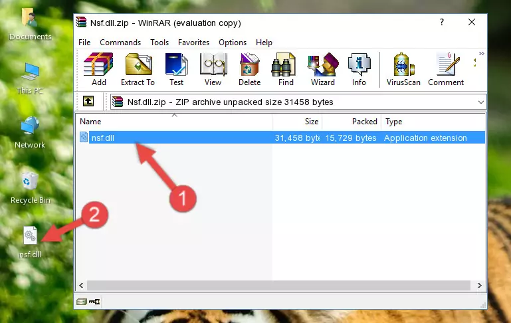Click the nsf.dll file icon in list
The image size is (511, 323).
pos(84,137)
